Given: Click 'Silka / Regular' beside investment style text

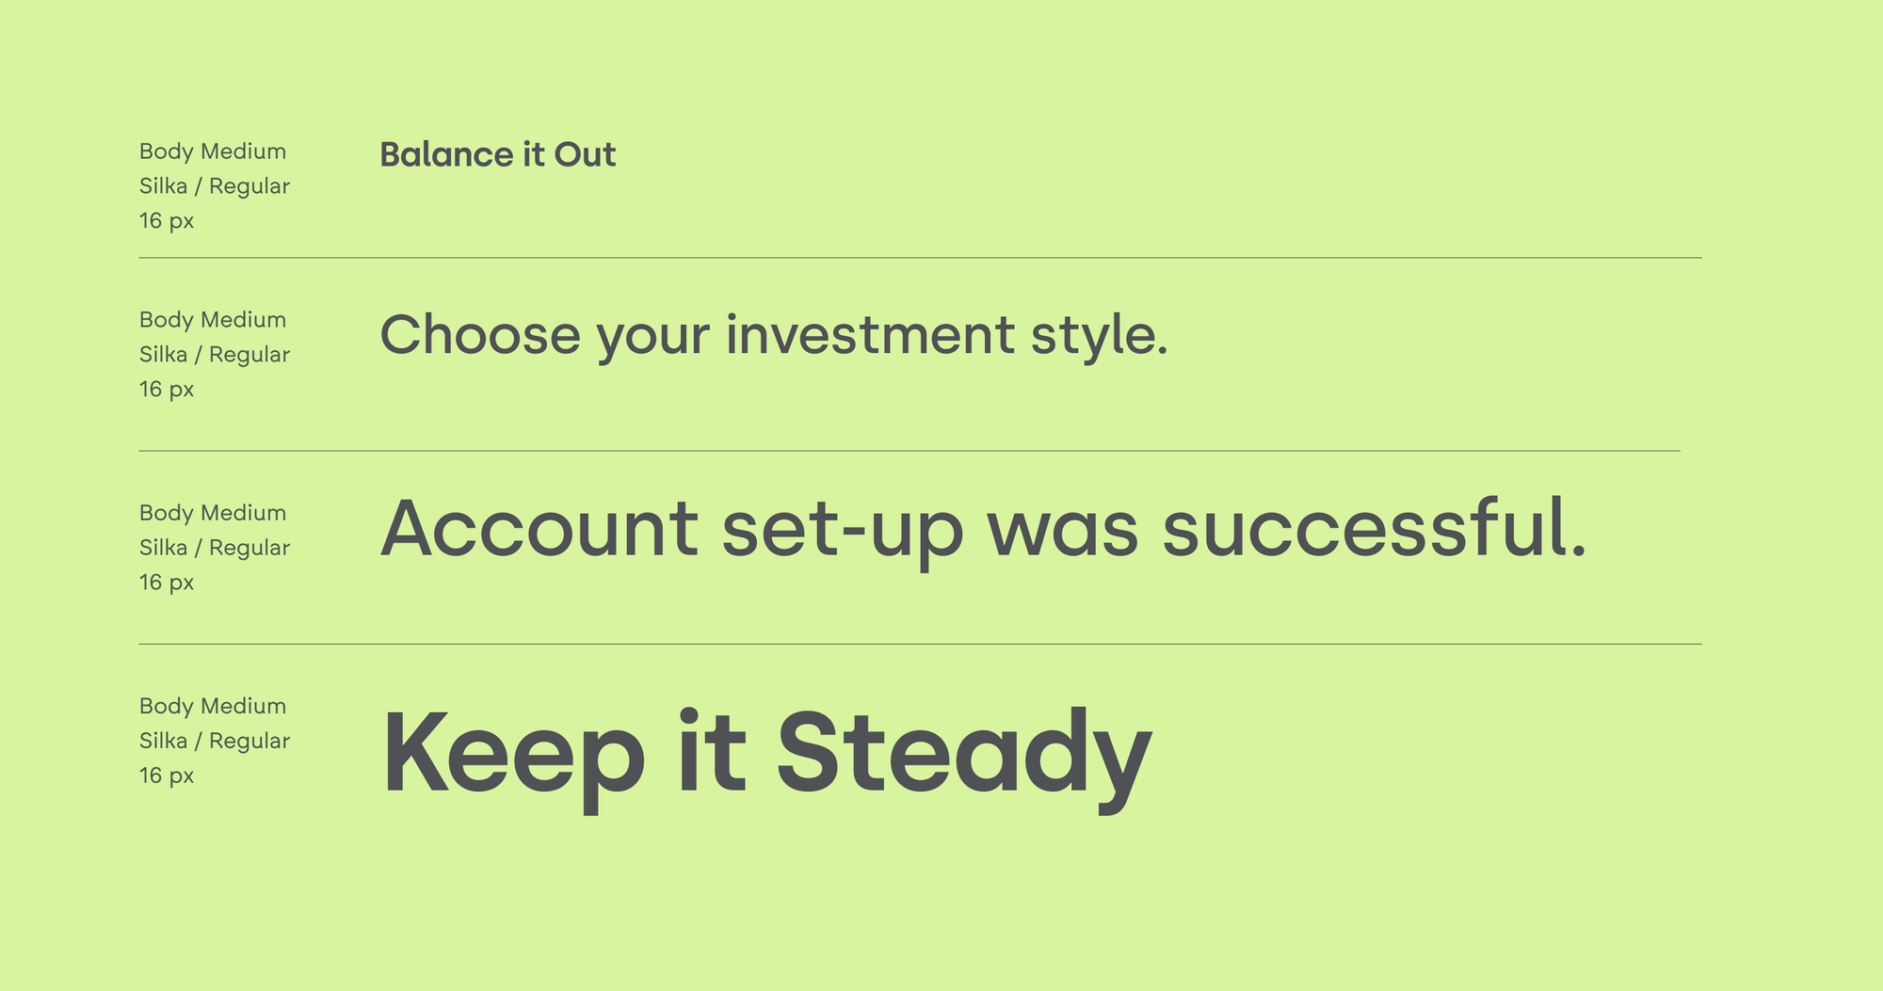Looking at the screenshot, I should pyautogui.click(x=215, y=355).
